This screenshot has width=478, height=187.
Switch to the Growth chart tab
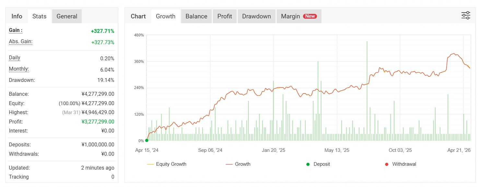[166, 16]
